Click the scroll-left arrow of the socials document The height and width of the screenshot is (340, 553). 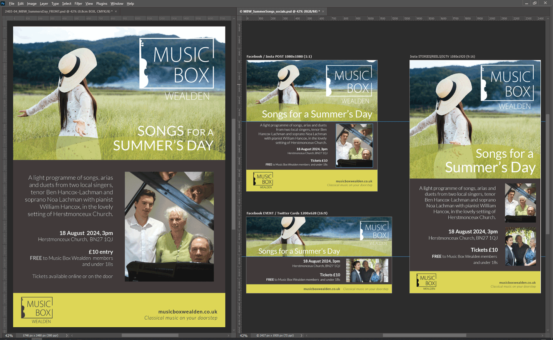[307, 335]
